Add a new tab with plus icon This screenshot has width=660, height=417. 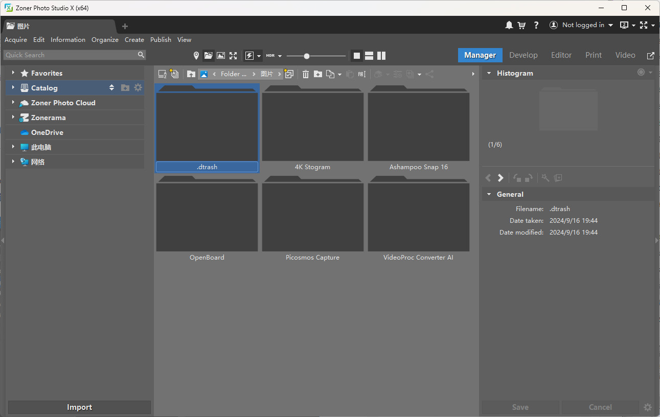click(x=125, y=26)
